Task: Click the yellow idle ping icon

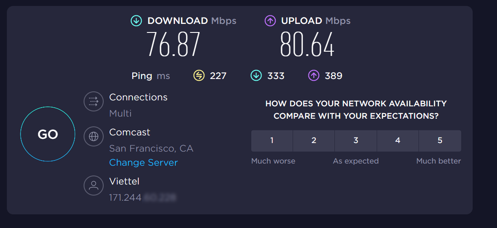Action: [x=199, y=76]
